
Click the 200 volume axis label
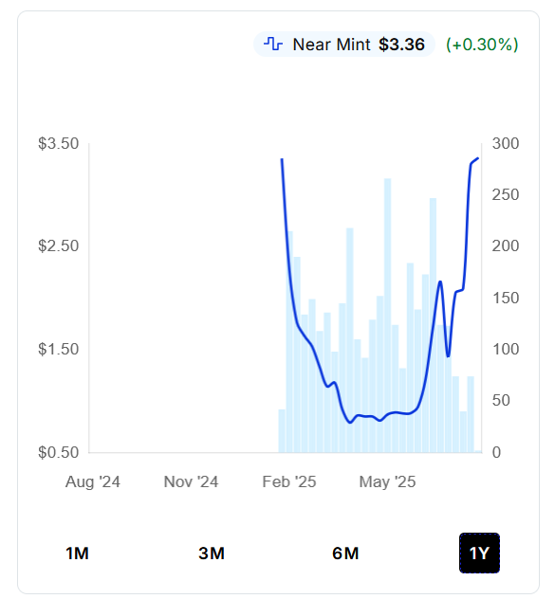tap(506, 245)
